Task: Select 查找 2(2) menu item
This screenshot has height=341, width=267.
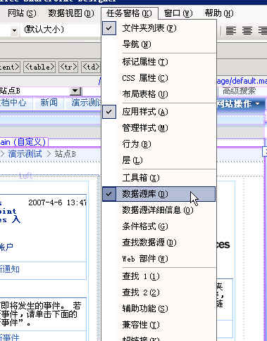Action: 159,292
